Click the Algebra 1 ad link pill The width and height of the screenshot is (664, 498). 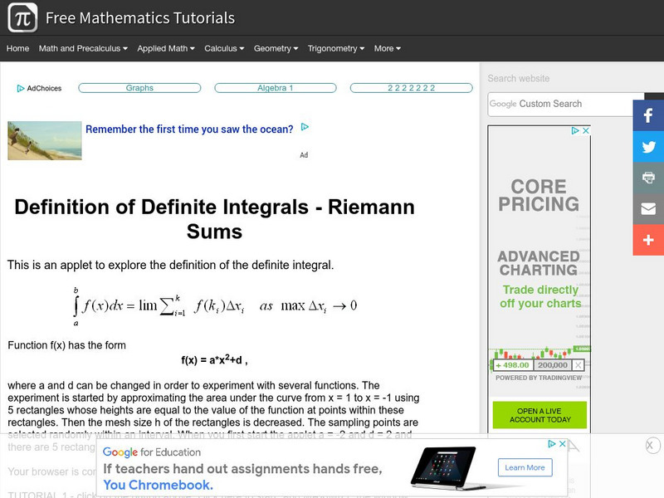tap(276, 88)
